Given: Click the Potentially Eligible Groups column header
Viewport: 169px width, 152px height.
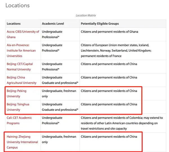Looking at the screenshot, I should pyautogui.click(x=123, y=23).
